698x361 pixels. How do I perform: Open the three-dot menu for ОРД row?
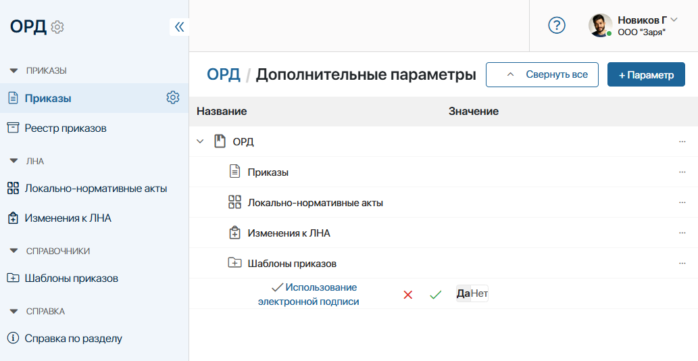point(682,142)
